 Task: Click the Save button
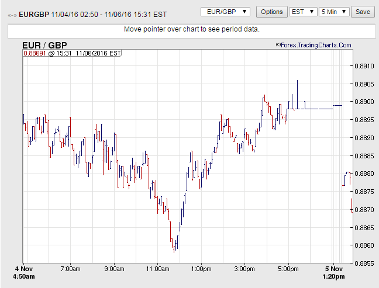(363, 12)
